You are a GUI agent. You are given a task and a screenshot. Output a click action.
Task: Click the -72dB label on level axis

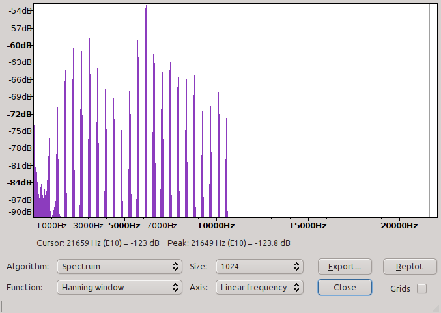tap(19, 114)
